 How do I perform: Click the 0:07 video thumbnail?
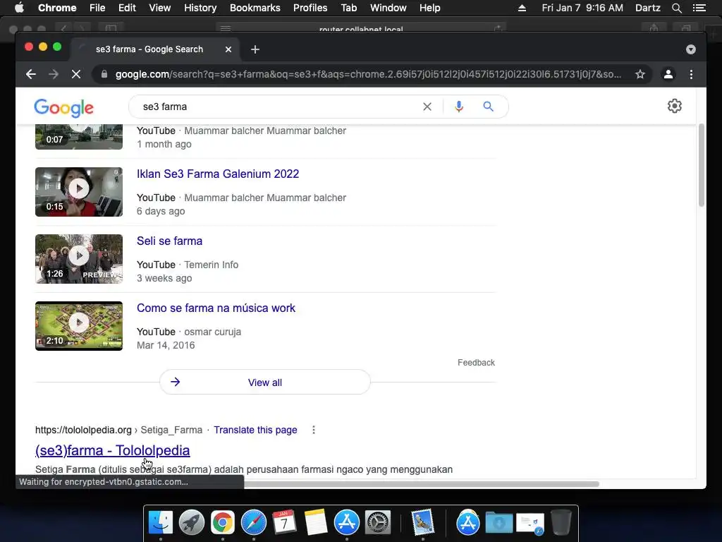pos(79,137)
